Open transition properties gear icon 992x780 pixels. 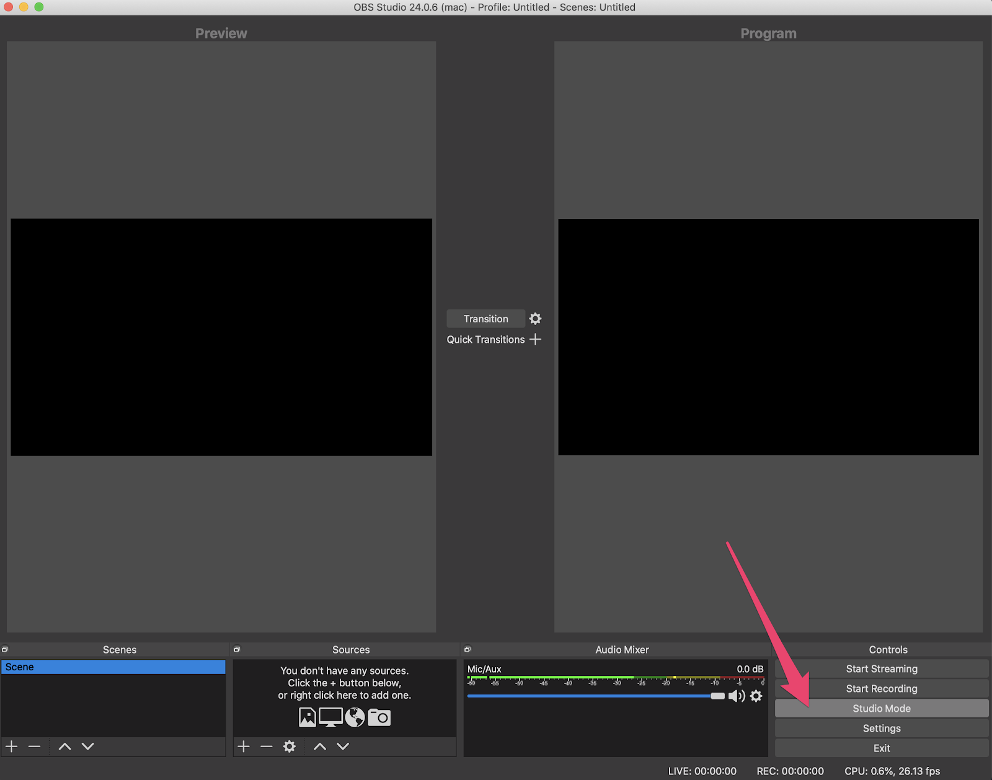click(535, 319)
